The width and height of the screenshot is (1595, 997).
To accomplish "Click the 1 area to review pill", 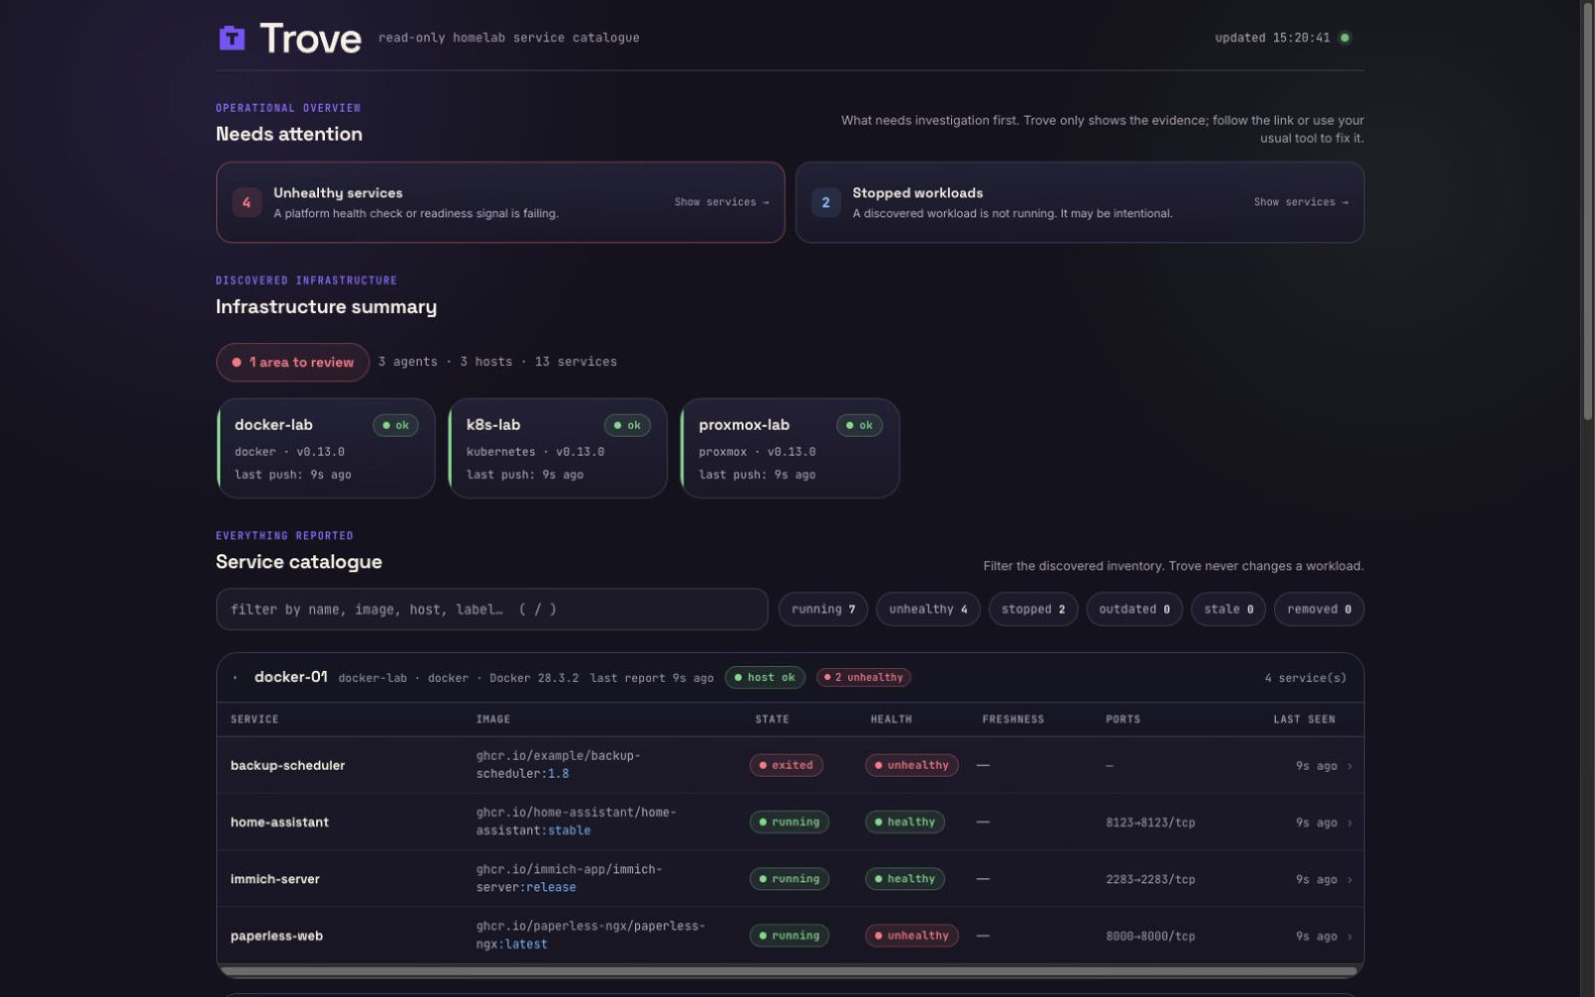I will 293,362.
